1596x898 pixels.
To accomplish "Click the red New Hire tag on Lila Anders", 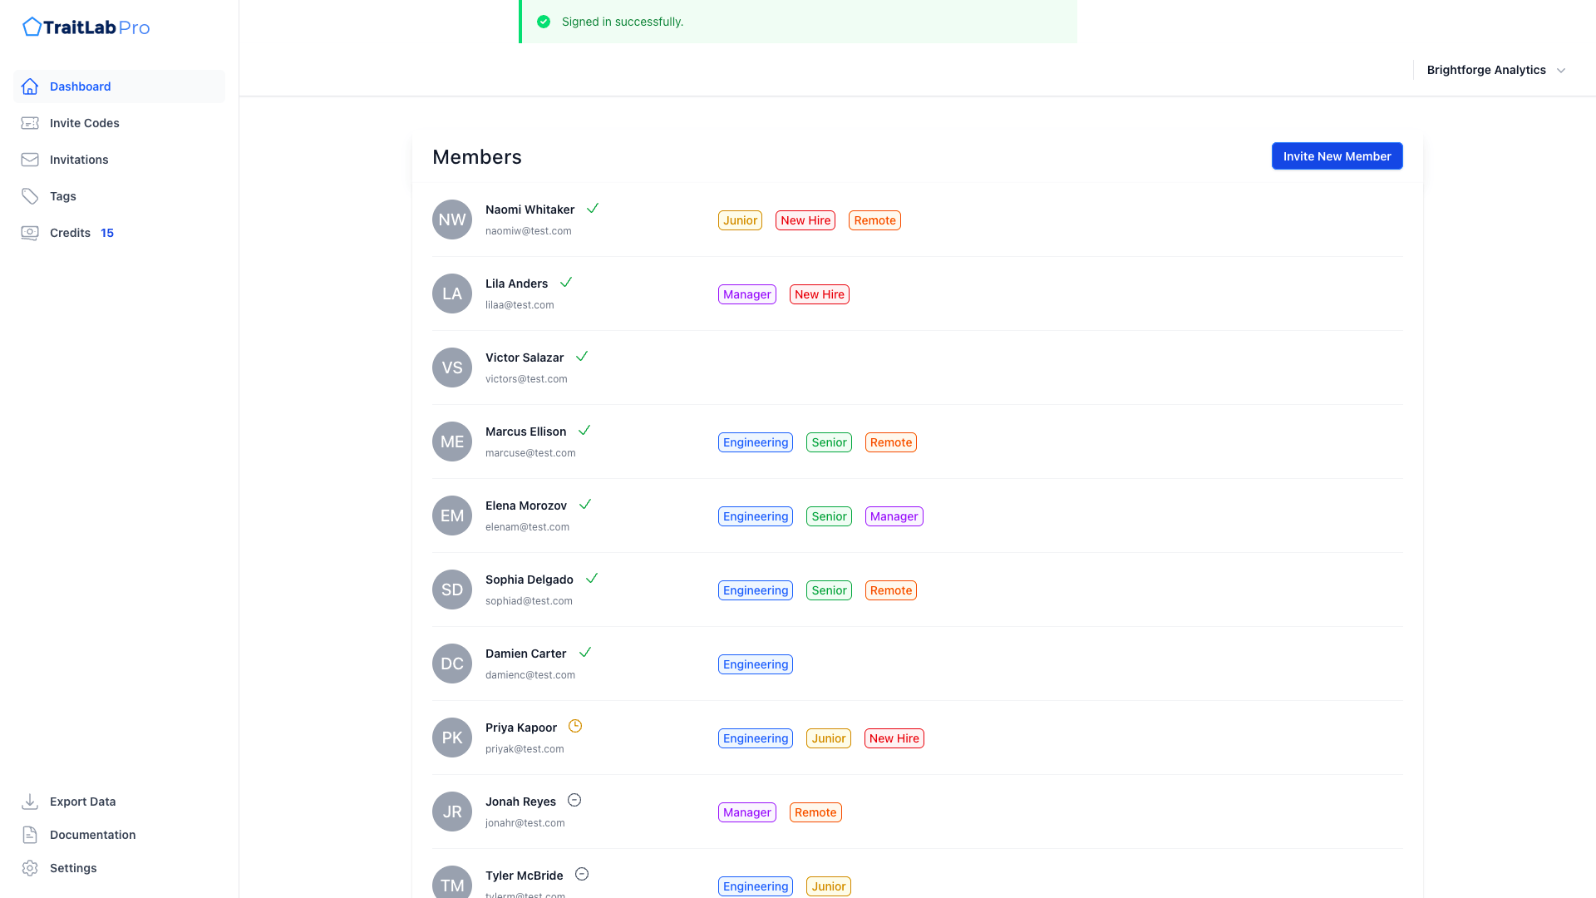I will tap(819, 294).
